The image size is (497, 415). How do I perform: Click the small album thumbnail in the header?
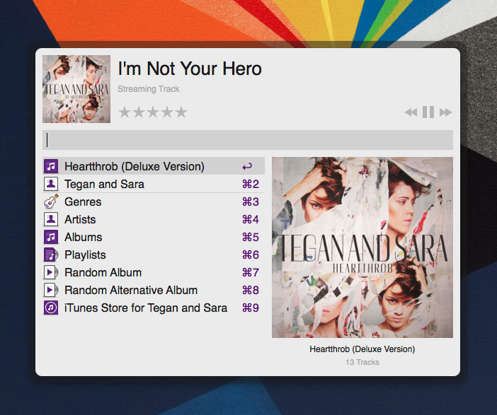[x=76, y=89]
